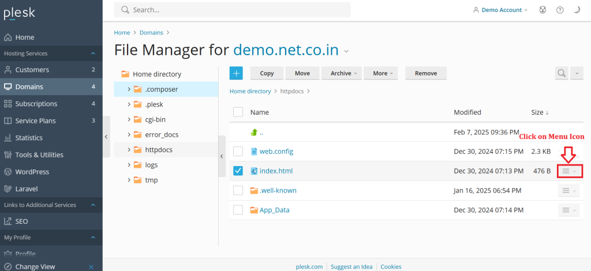This screenshot has height=271, width=591.
Task: Open the dropdown beside file search
Action: [577, 73]
